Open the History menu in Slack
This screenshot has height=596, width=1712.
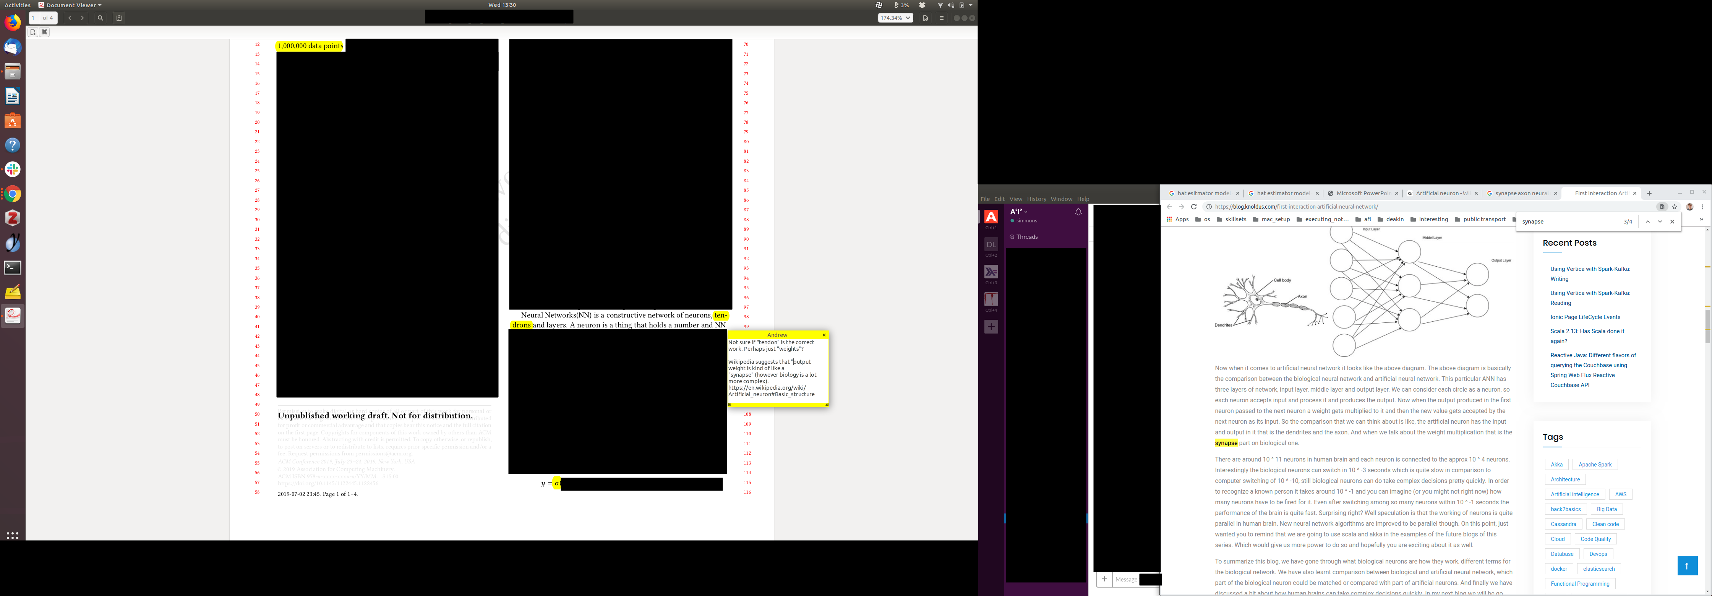[1036, 199]
